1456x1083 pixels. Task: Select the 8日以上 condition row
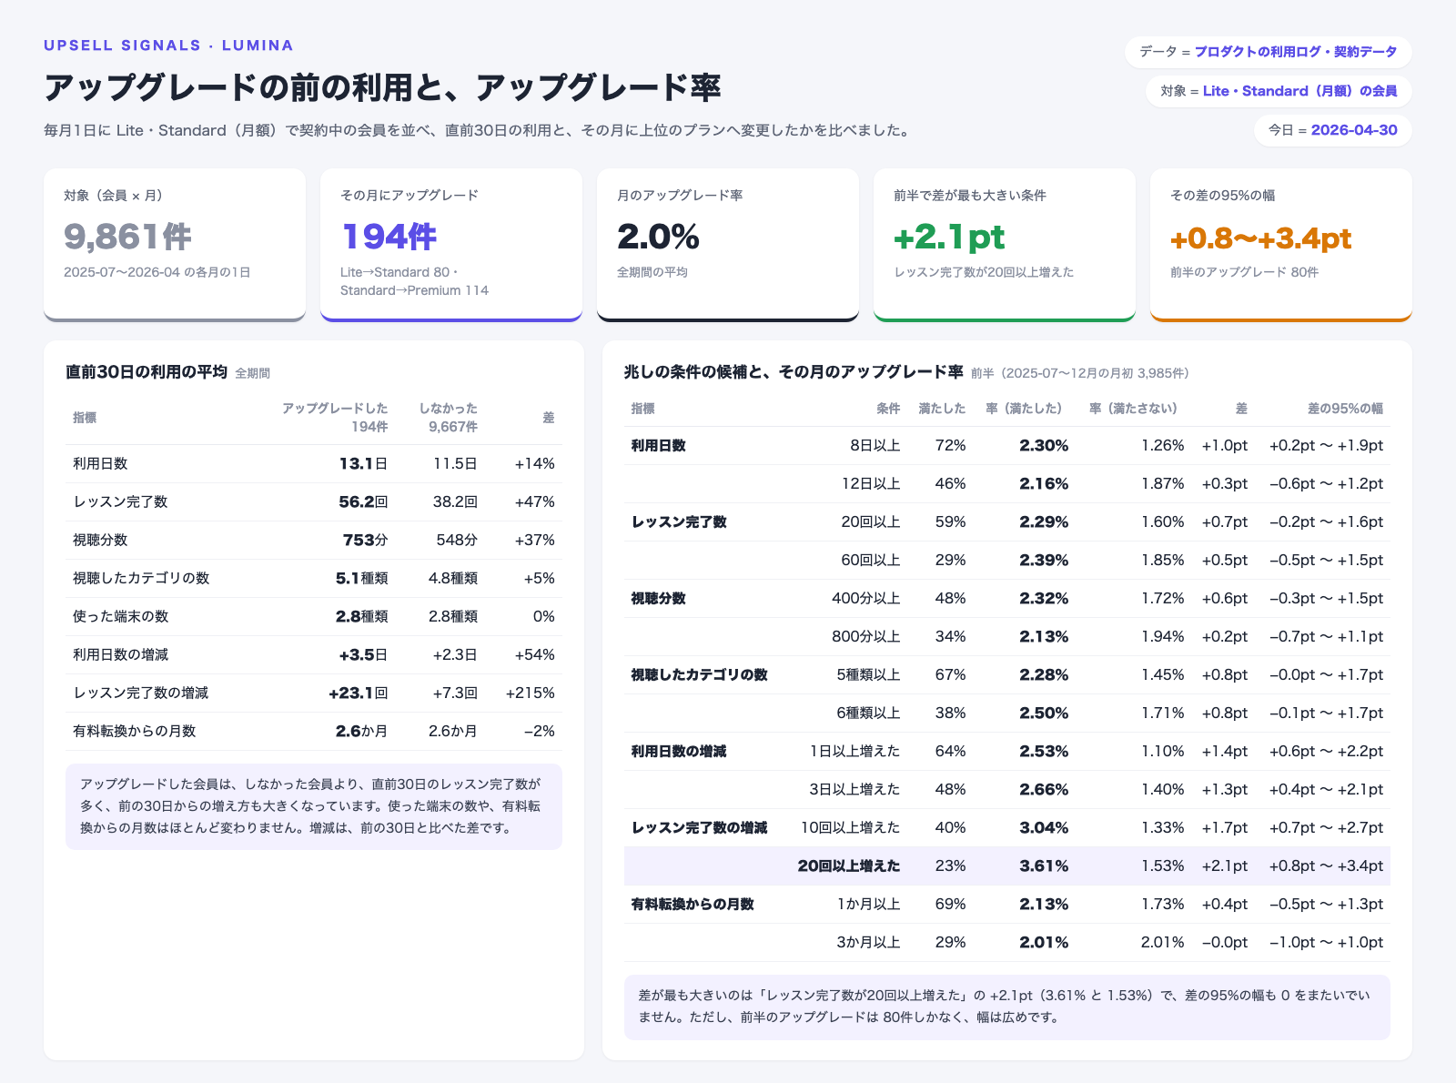1007,446
